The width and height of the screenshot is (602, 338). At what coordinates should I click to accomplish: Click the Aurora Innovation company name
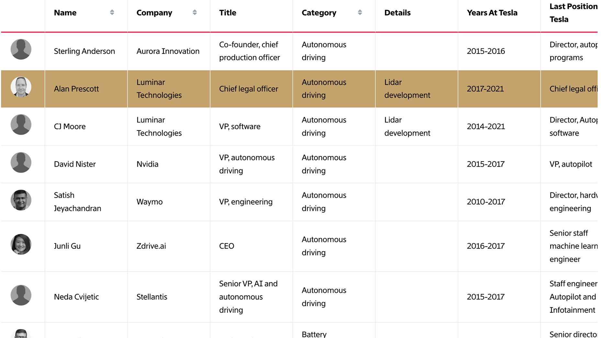click(168, 51)
